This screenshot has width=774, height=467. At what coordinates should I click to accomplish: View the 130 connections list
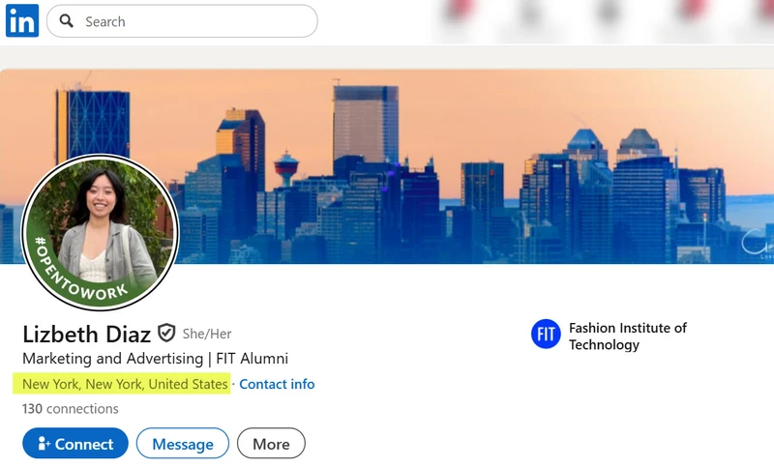[70, 409]
